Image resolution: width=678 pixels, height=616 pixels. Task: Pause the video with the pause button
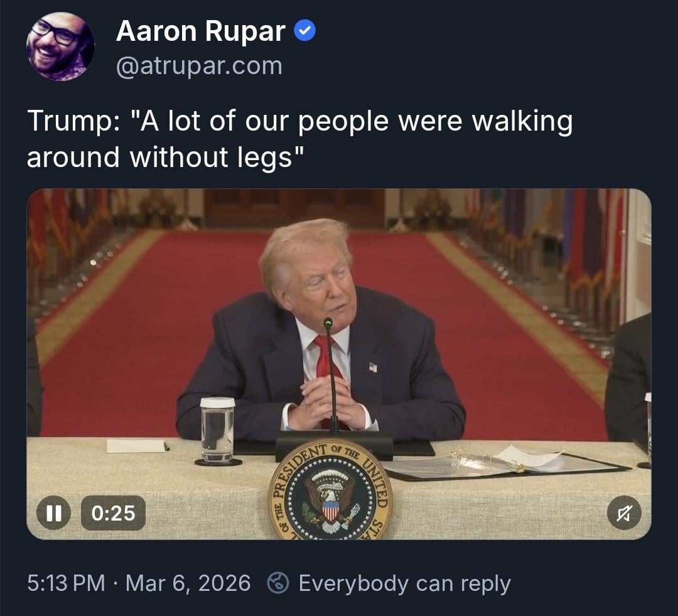pos(53,513)
